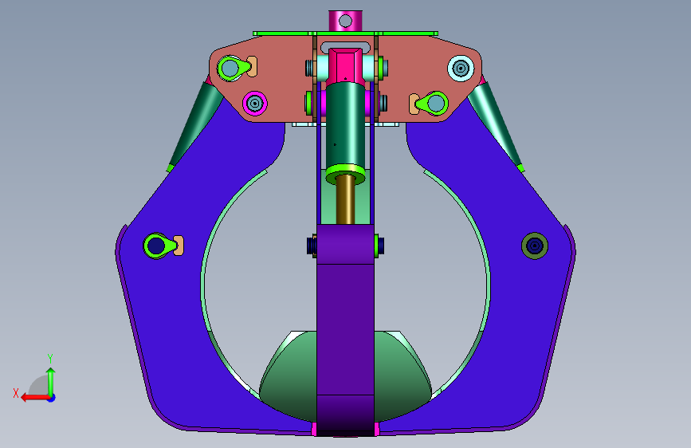Select the dark green central cylinder barrel
The image size is (691, 448).
(x=346, y=124)
